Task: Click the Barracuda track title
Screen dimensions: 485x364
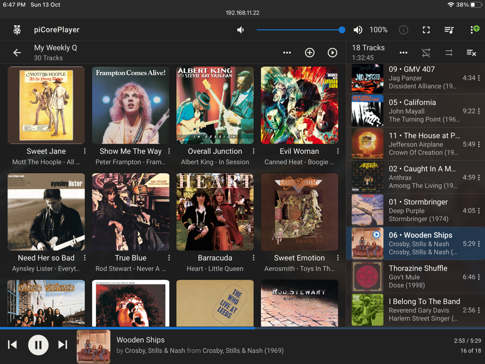Action: 215,258
